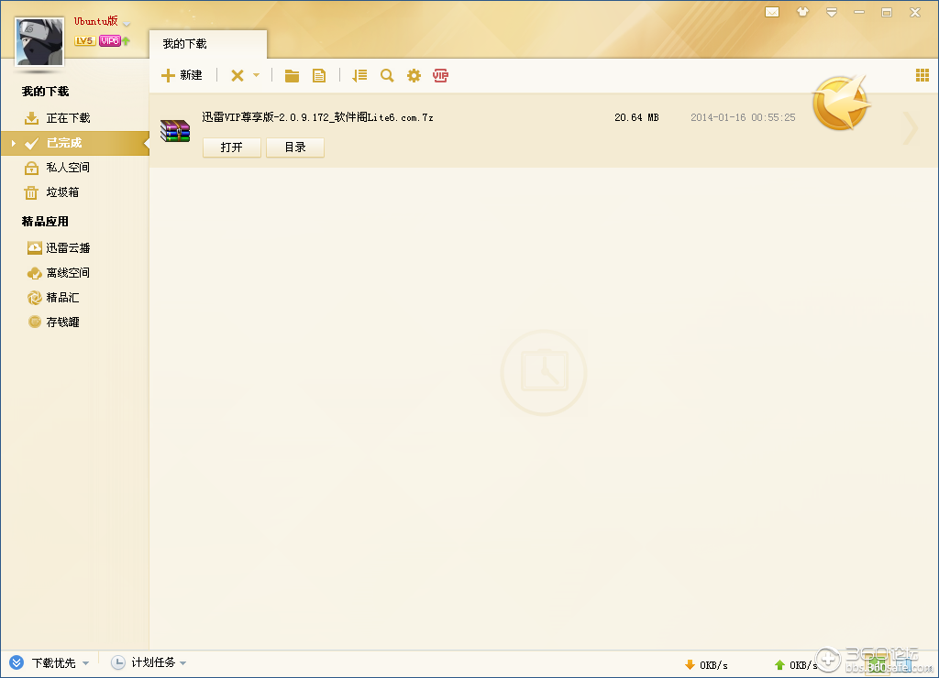
Task: Click the LV5 level badge
Action: (84, 40)
